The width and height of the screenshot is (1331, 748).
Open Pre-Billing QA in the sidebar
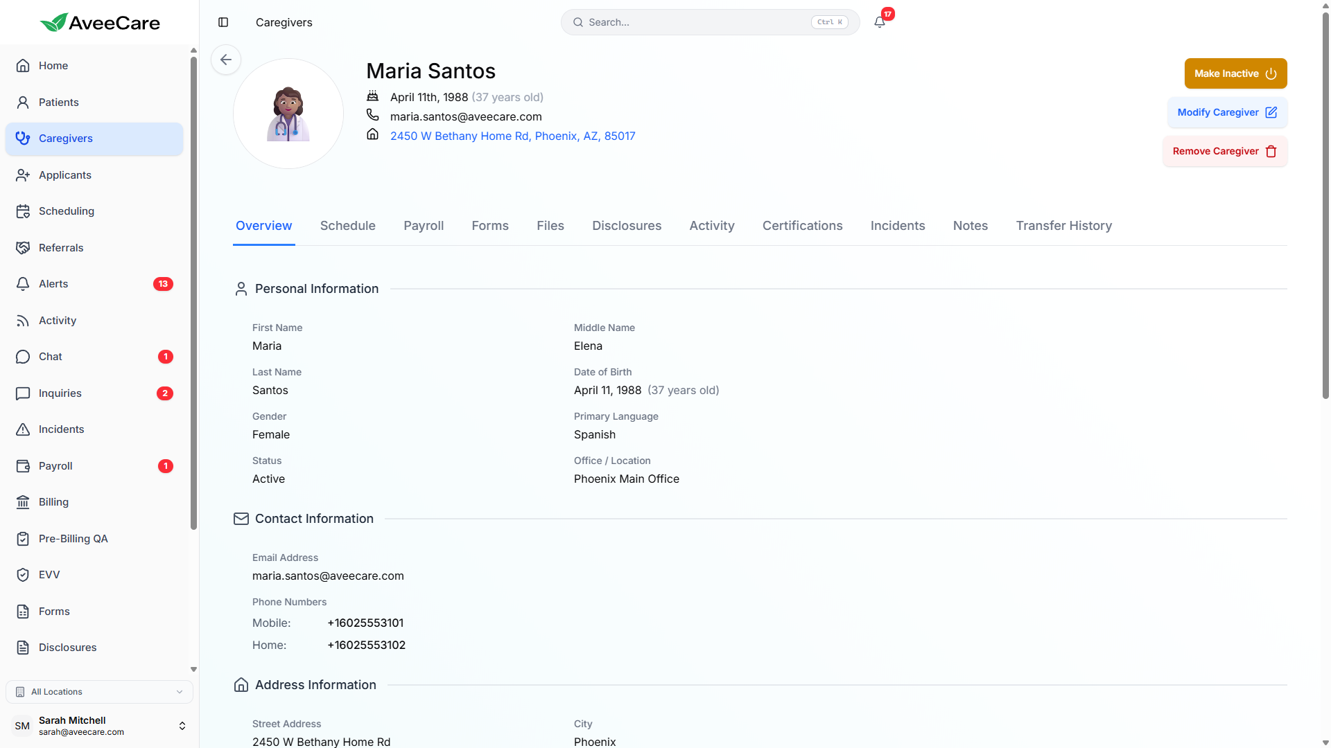[73, 539]
